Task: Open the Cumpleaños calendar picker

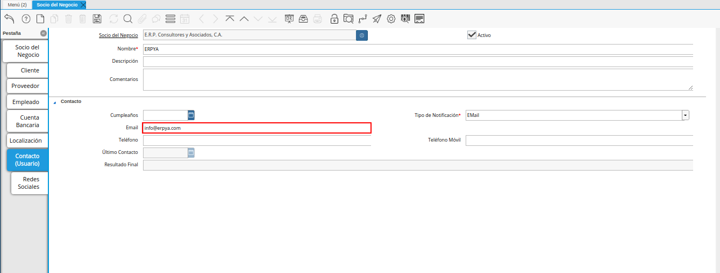Action: pos(191,115)
